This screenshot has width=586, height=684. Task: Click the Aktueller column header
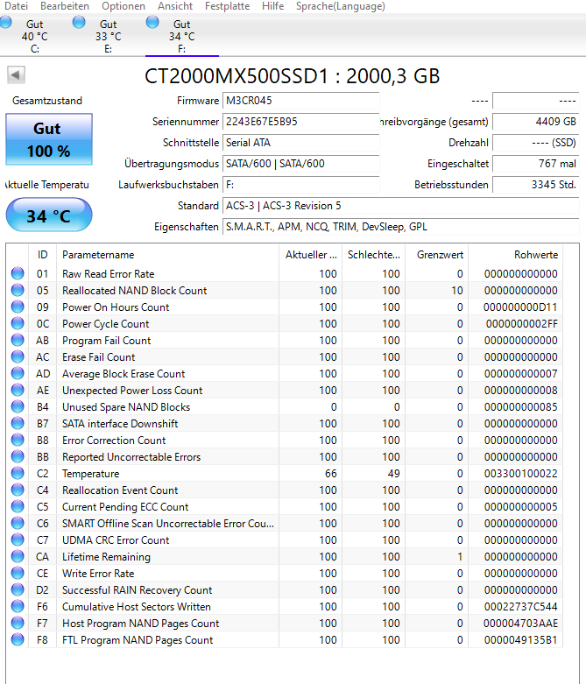311,255
